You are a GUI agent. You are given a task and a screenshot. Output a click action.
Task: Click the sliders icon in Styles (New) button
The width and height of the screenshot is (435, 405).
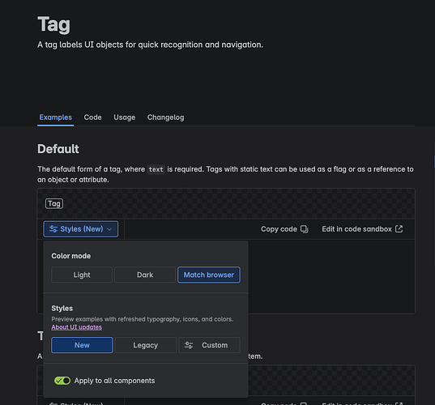[x=53, y=229]
